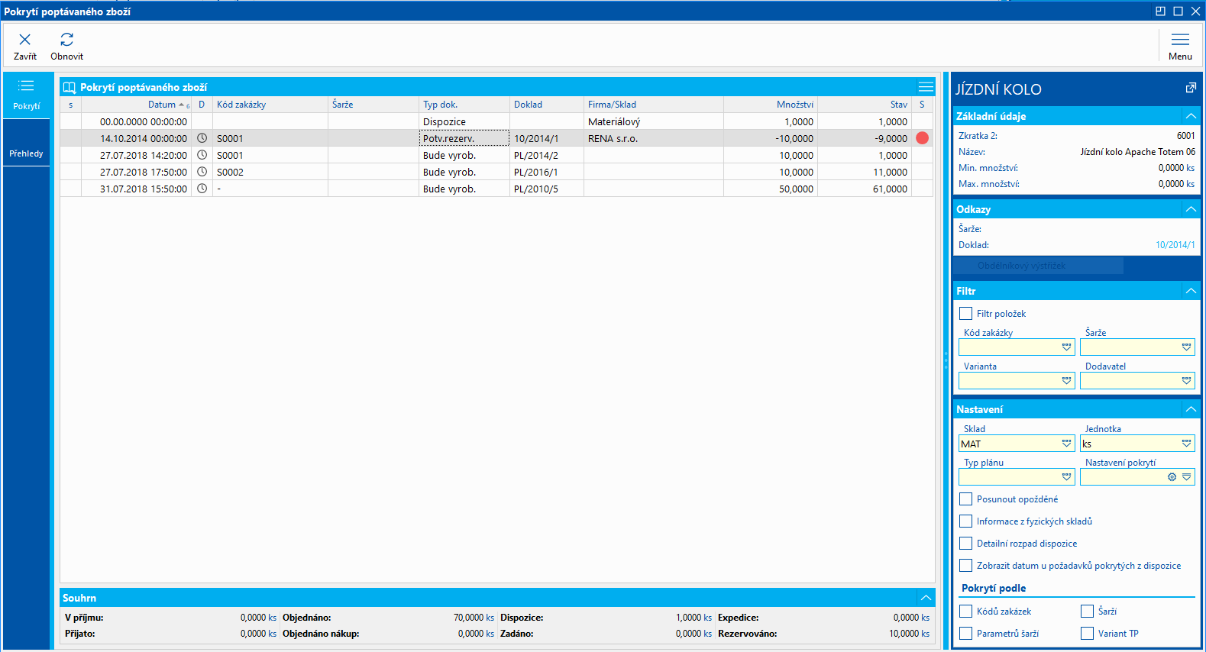Check Parametrů šarží option

click(966, 634)
